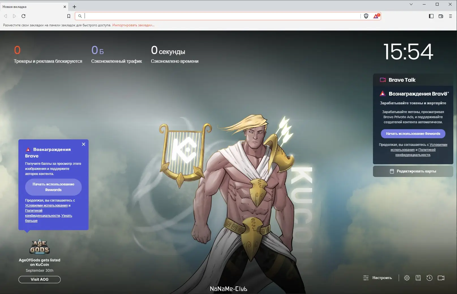The width and height of the screenshot is (457, 294).
Task: Click the Трекеры и реклама блокируются counter
Action: [48, 54]
